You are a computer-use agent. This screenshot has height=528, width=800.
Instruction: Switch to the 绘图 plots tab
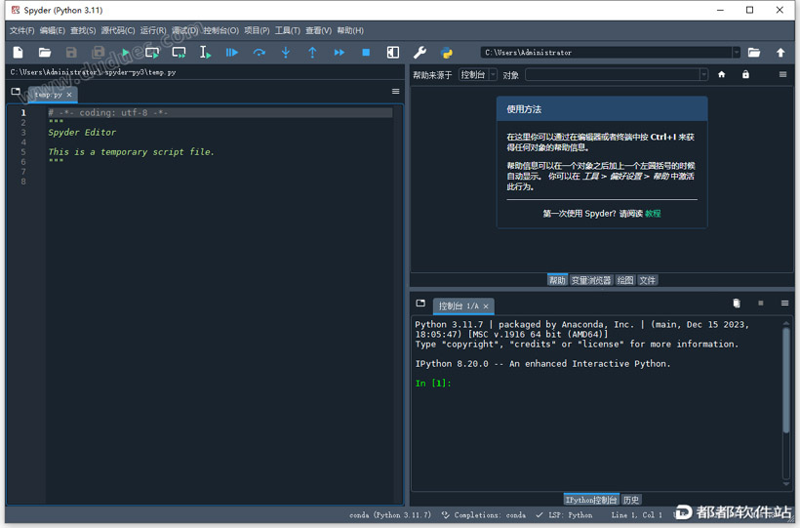[625, 280]
